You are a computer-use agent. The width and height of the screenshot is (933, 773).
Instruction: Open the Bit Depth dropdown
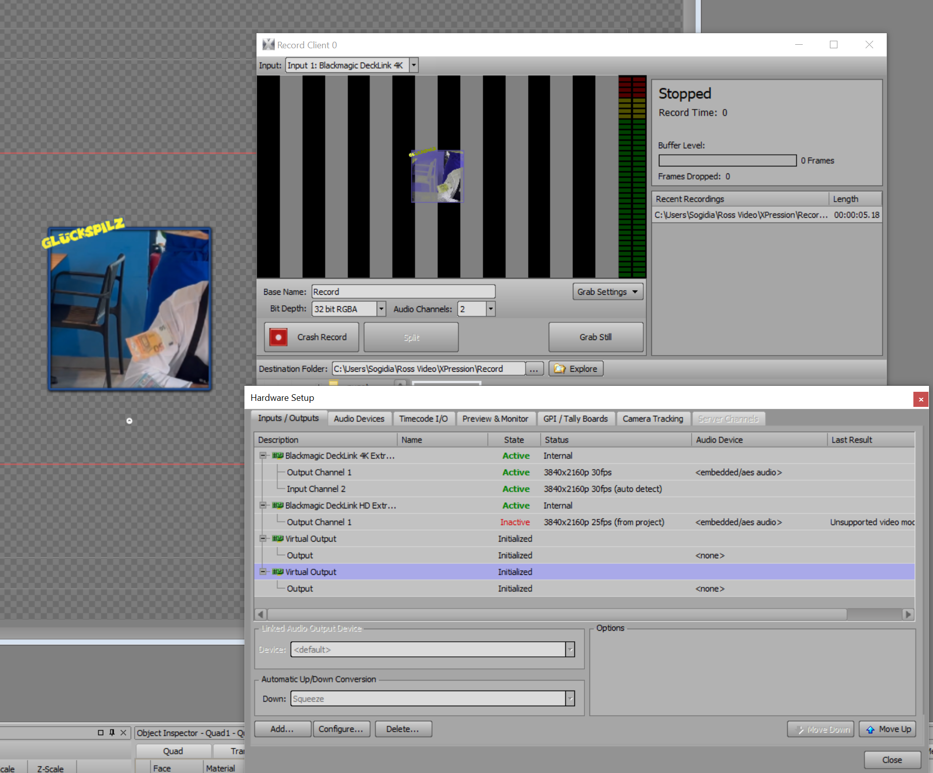(381, 309)
